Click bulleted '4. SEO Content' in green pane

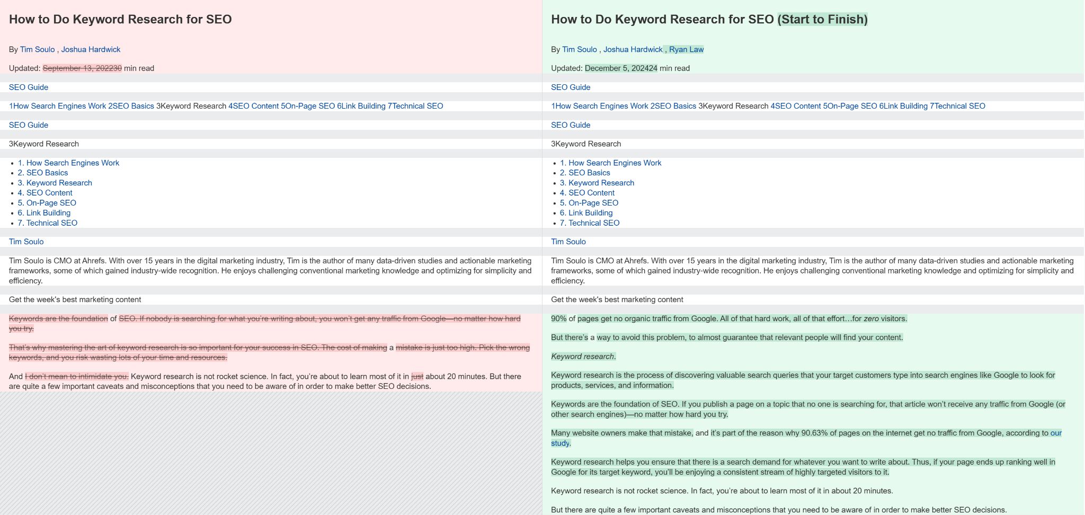click(x=587, y=193)
